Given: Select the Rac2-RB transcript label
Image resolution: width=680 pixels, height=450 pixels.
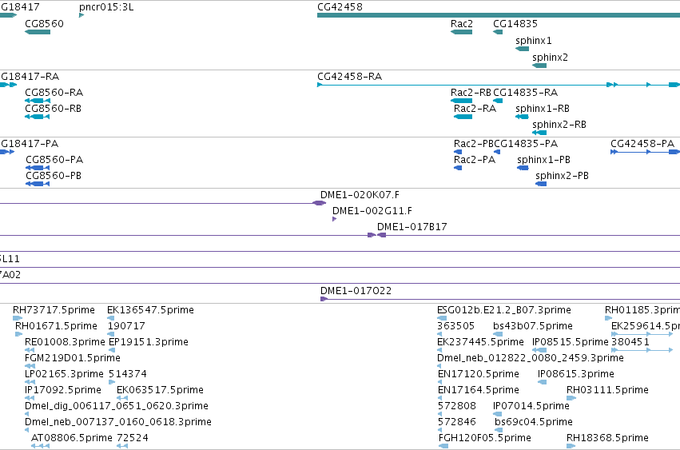Looking at the screenshot, I should point(471,93).
